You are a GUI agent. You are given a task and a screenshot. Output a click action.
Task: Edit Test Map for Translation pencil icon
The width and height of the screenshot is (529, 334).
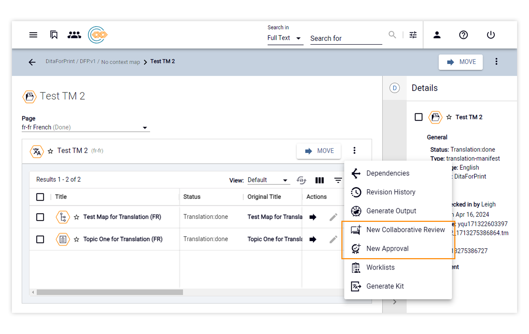[333, 217]
